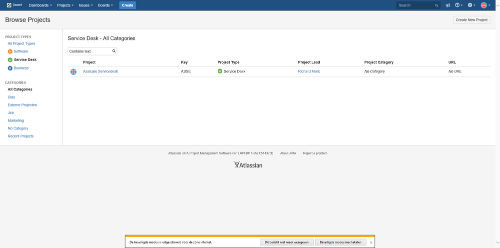
Task: Click the Project column header
Action: pos(89,62)
